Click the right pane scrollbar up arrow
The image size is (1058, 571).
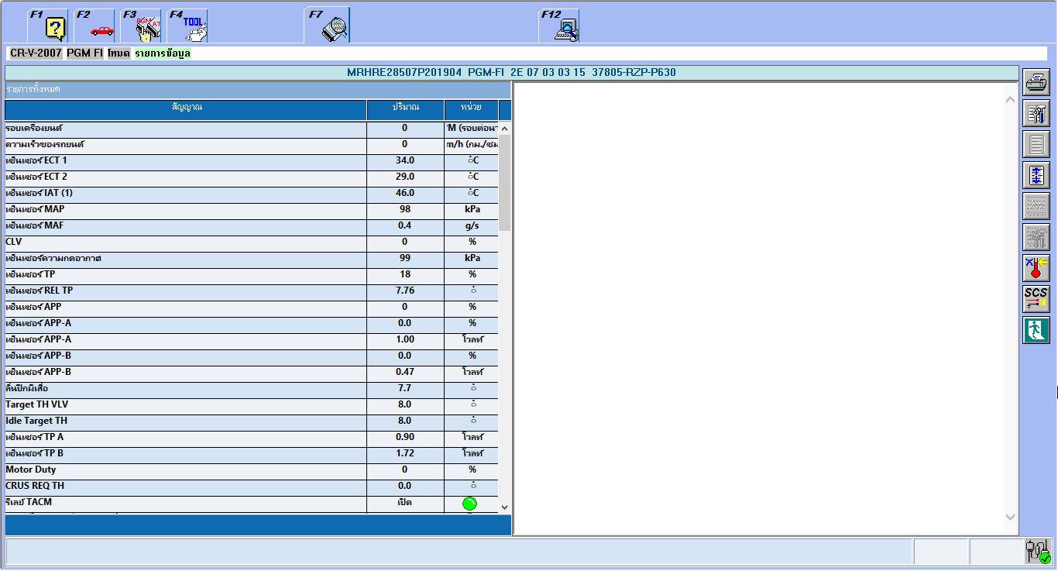point(1009,99)
